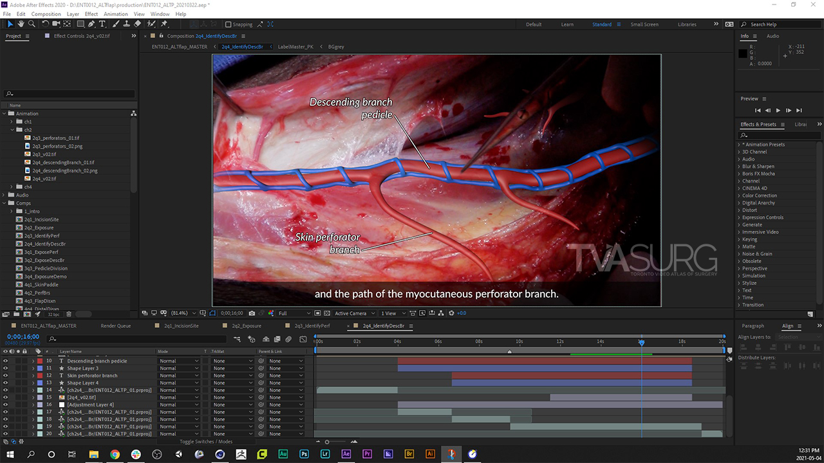
Task: Open the channel and color management icon
Action: tap(270, 313)
